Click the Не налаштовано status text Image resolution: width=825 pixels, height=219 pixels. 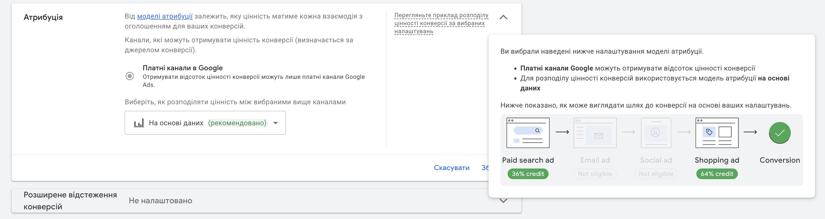coord(160,201)
